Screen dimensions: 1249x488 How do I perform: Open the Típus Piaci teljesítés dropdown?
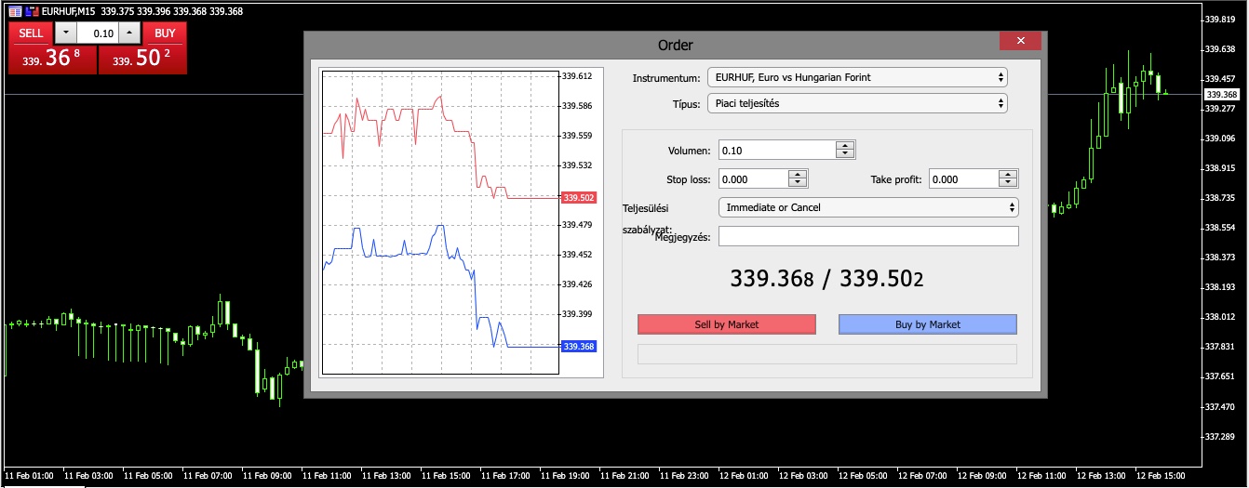click(x=857, y=103)
